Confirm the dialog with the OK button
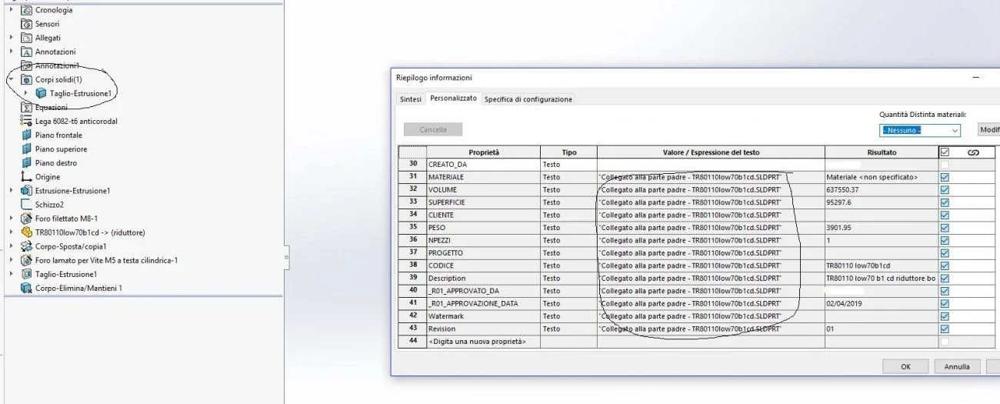 [x=905, y=367]
